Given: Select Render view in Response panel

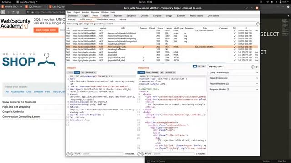Looking at the screenshot, I should pos(155,72).
